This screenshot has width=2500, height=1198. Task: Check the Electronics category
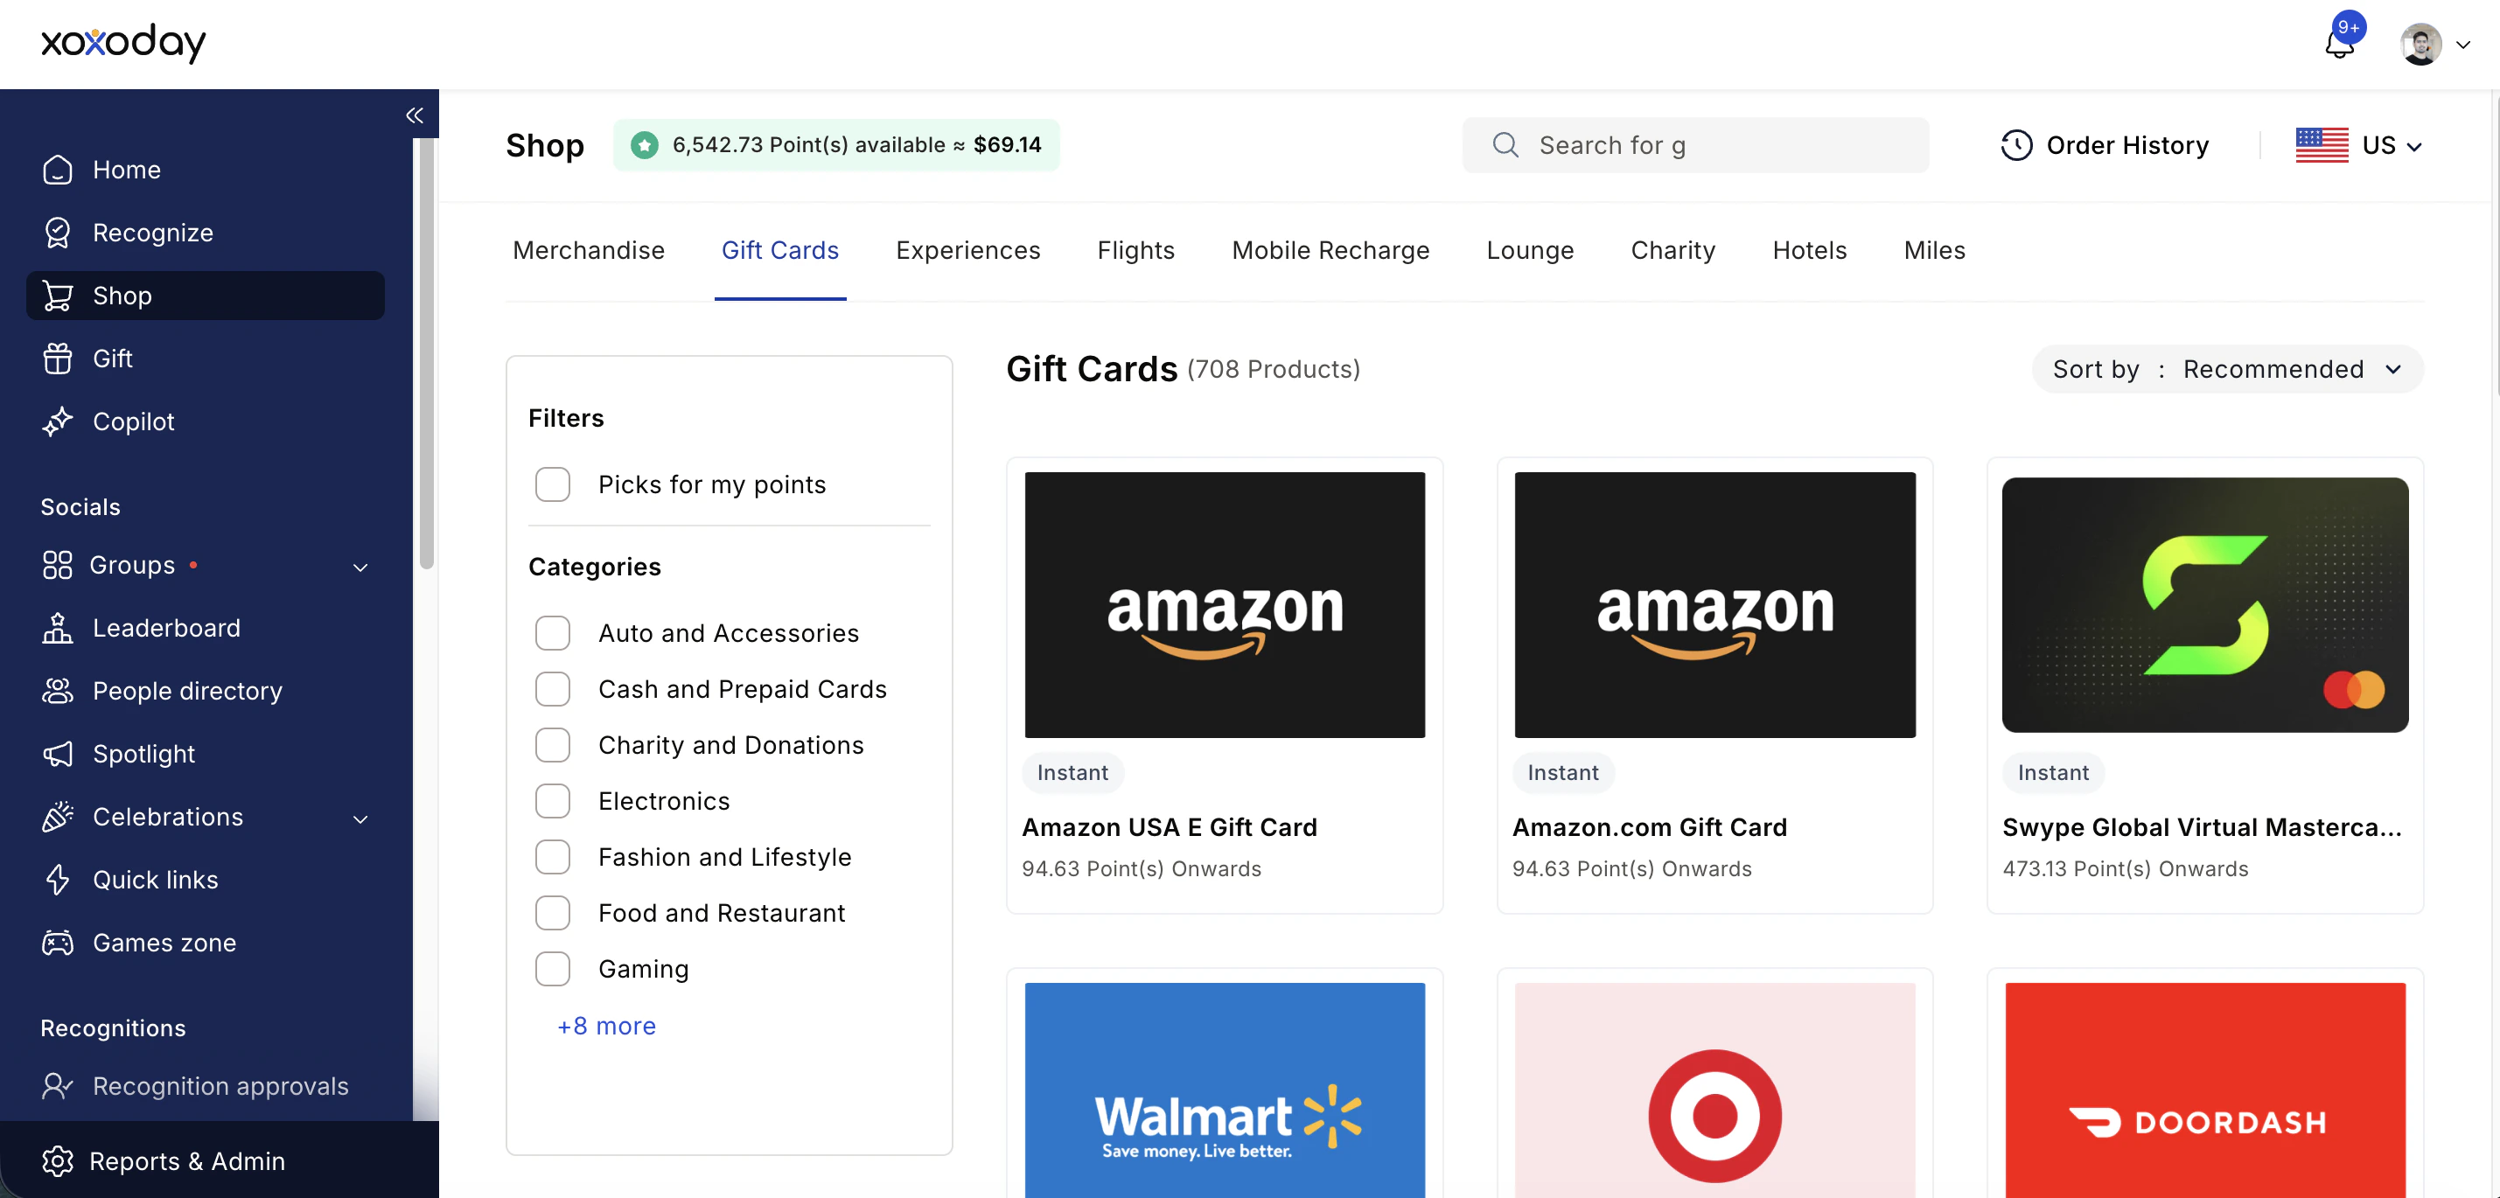tap(552, 802)
